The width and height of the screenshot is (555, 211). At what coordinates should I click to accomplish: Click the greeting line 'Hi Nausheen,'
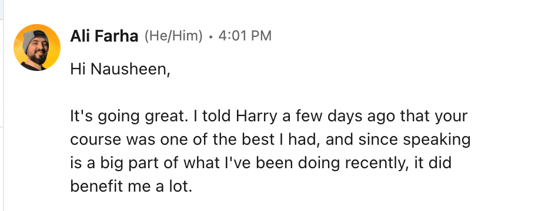pos(120,69)
